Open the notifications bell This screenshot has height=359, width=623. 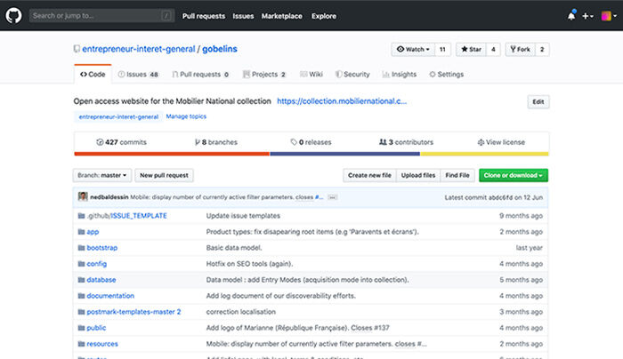[571, 16]
